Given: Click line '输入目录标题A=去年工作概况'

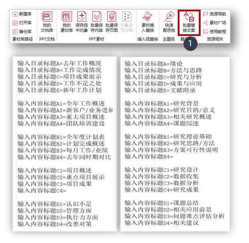Looking at the screenshot, I should pos(59,63).
